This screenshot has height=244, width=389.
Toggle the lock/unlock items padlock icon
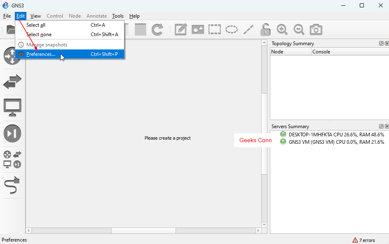click(x=265, y=30)
